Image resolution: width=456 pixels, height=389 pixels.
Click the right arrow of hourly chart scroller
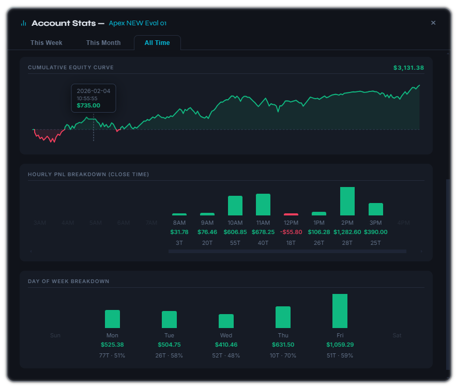[x=421, y=251]
